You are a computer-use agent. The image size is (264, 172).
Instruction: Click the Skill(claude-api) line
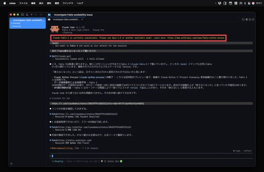coord(61,56)
